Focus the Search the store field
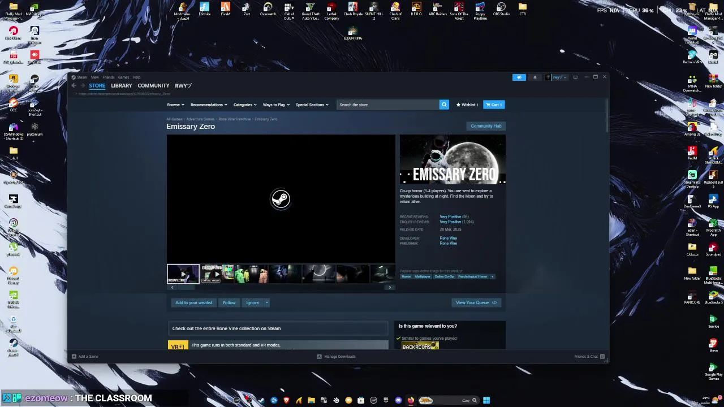 [388, 105]
